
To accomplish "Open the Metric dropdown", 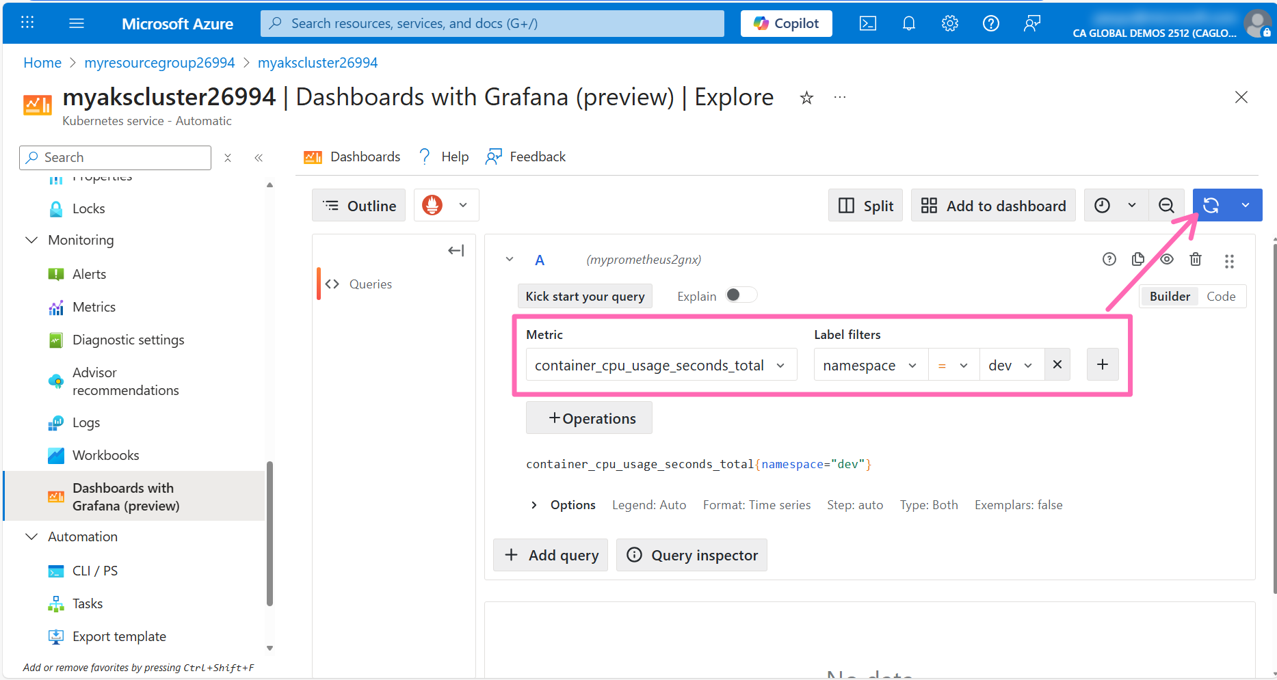I will (x=660, y=365).
